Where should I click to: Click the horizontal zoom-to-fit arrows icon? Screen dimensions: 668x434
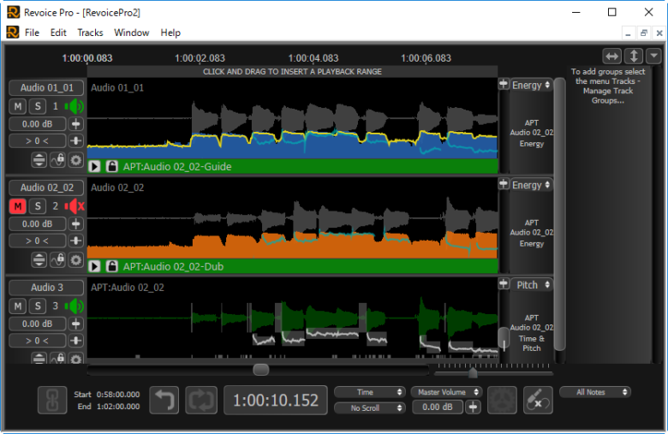611,56
